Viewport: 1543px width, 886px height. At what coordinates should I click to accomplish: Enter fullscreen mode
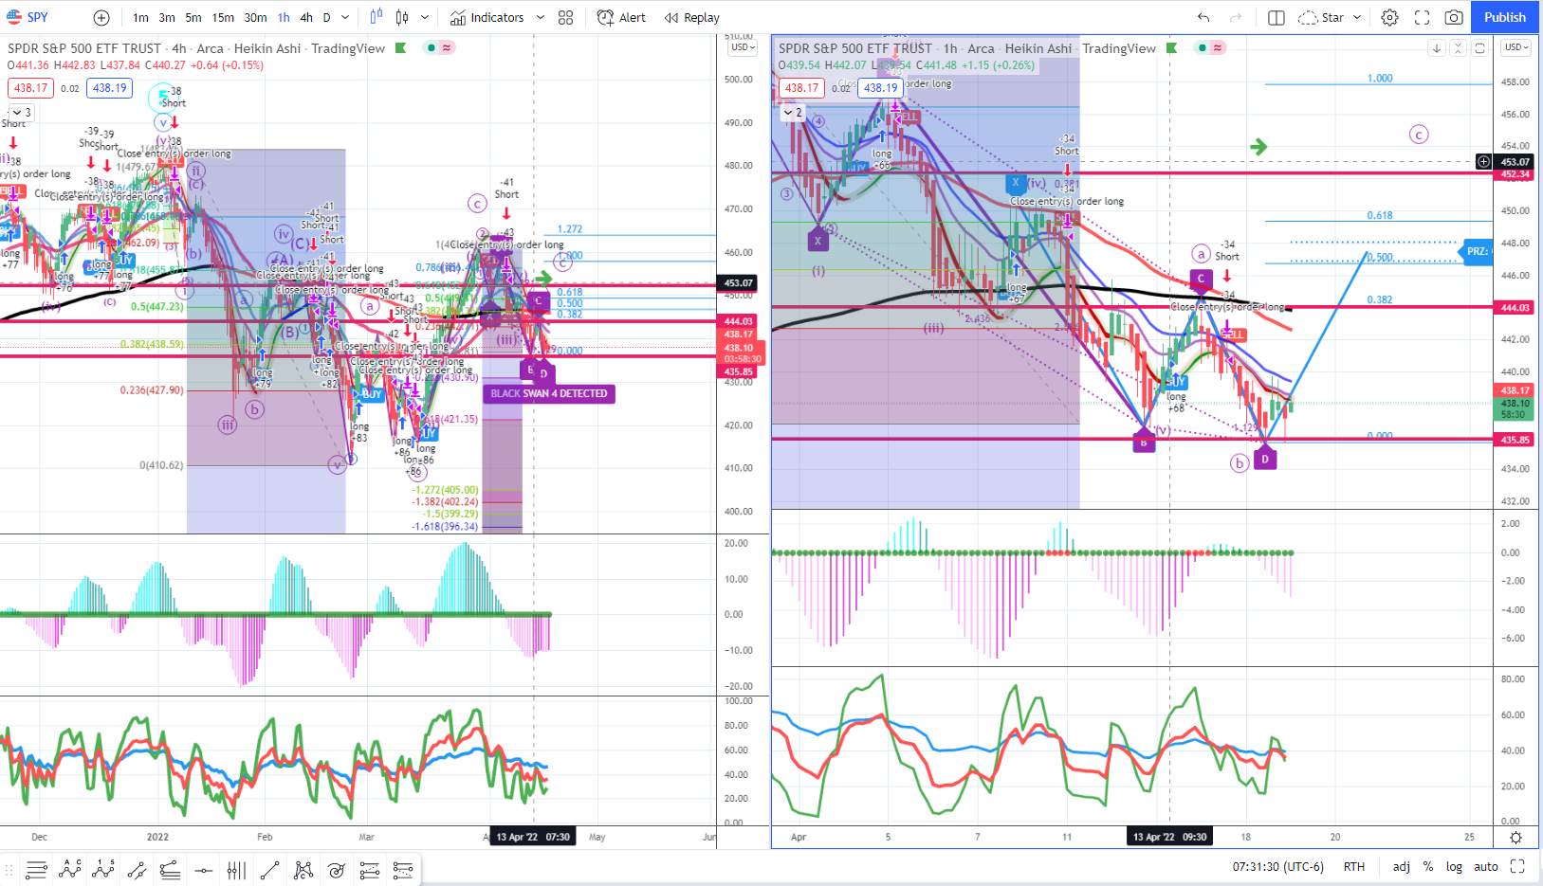click(1422, 17)
